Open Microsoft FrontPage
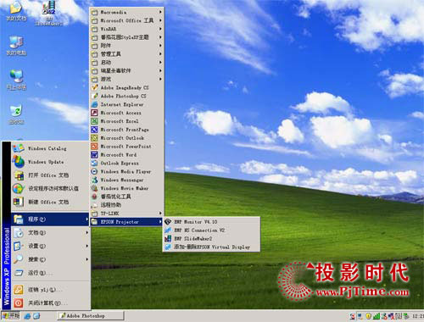Screen dimensions: 424x322 click(x=126, y=130)
